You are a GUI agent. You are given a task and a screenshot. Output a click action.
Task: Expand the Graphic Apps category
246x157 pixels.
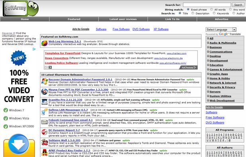click(208, 74)
